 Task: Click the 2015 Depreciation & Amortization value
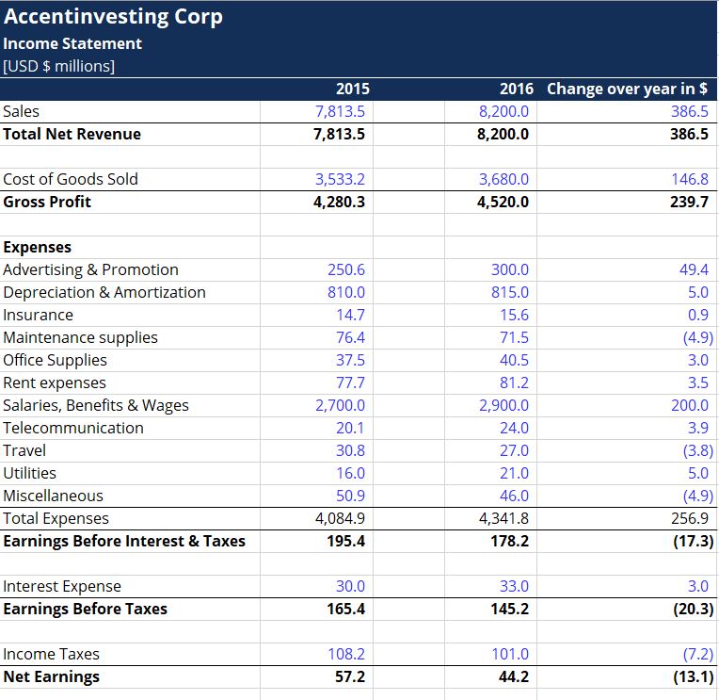click(316, 292)
